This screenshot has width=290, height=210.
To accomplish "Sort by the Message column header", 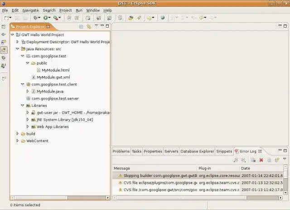I will 155,168.
